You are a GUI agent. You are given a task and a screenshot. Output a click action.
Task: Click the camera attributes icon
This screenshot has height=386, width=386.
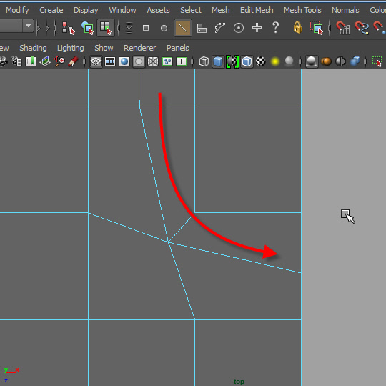[x=16, y=61]
